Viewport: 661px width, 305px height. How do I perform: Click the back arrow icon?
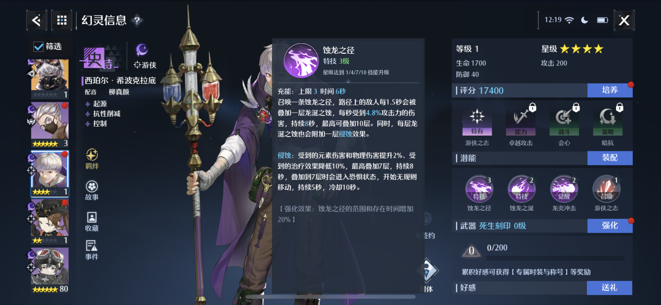(x=37, y=20)
